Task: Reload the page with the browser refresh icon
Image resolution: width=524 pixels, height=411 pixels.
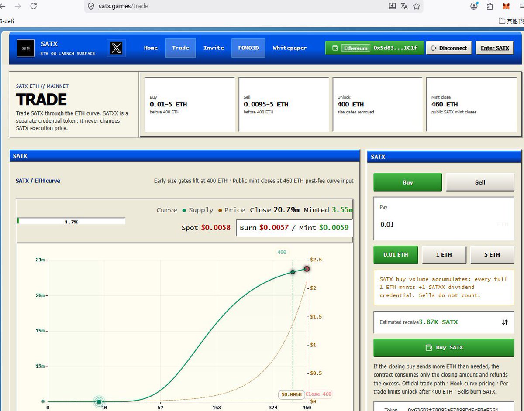Action: point(33,6)
